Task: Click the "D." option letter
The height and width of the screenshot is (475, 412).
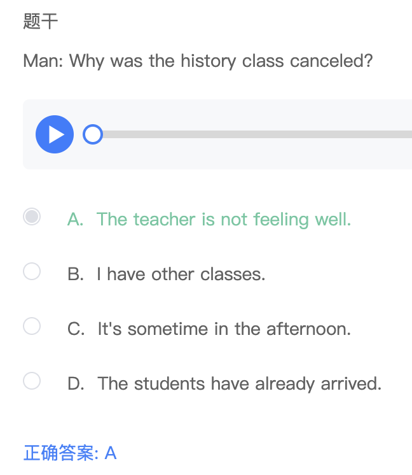Action: point(76,384)
